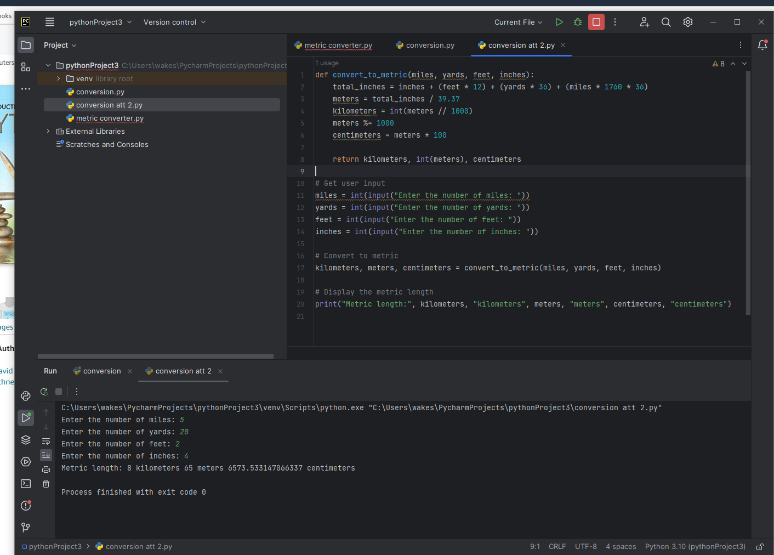Open Services tool window
Screen dimensions: 774x555
tap(26, 462)
